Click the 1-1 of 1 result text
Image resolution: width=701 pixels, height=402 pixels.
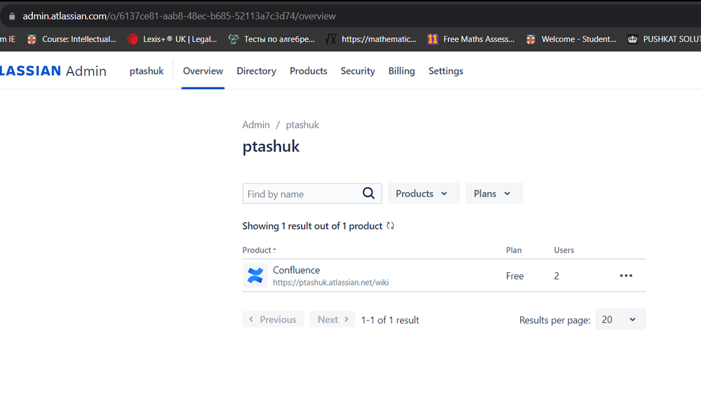pos(390,320)
